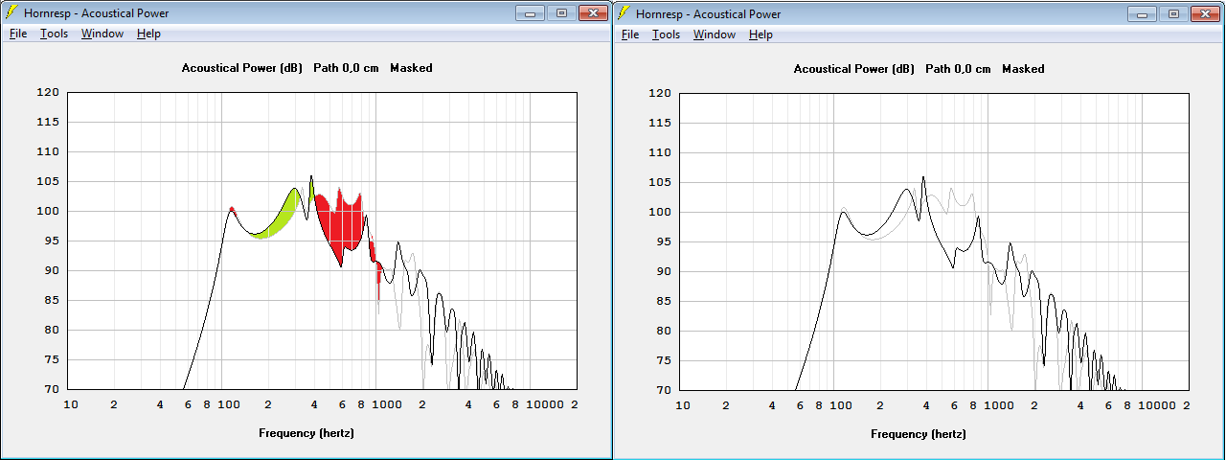Click title bar text of right Hornresp window
The image size is (1226, 460).
[x=708, y=14]
